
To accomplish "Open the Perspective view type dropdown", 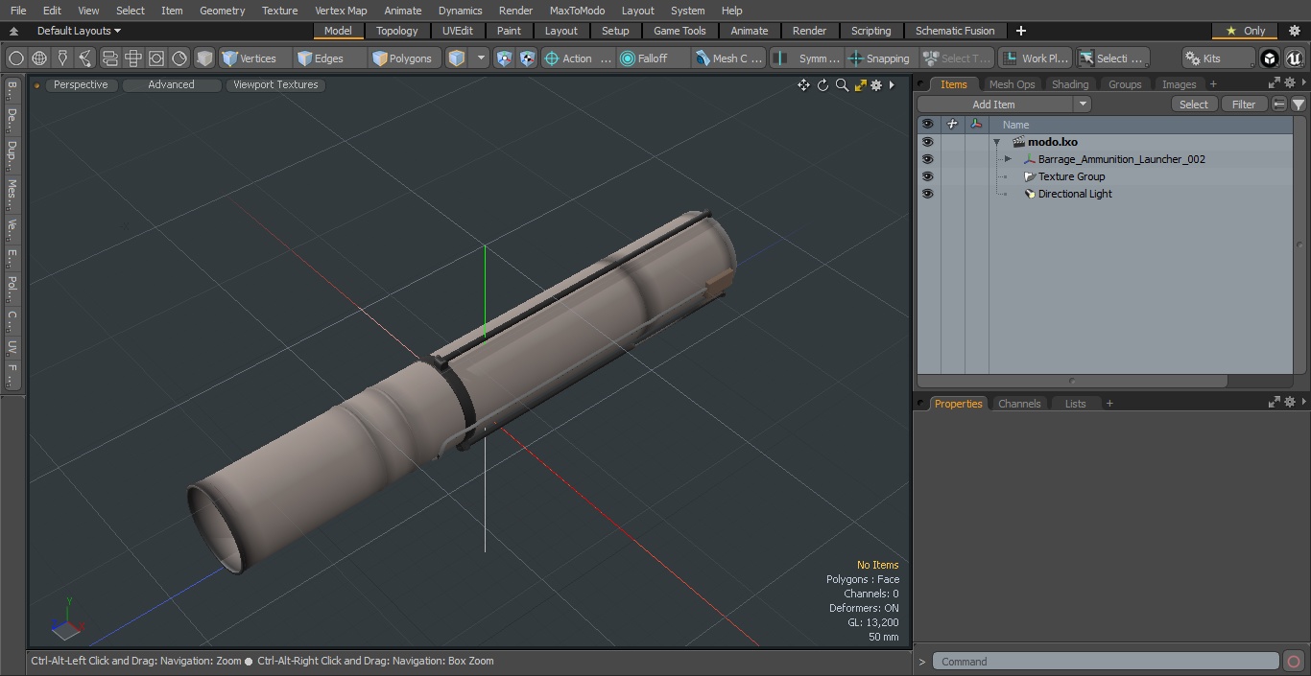I will point(81,84).
